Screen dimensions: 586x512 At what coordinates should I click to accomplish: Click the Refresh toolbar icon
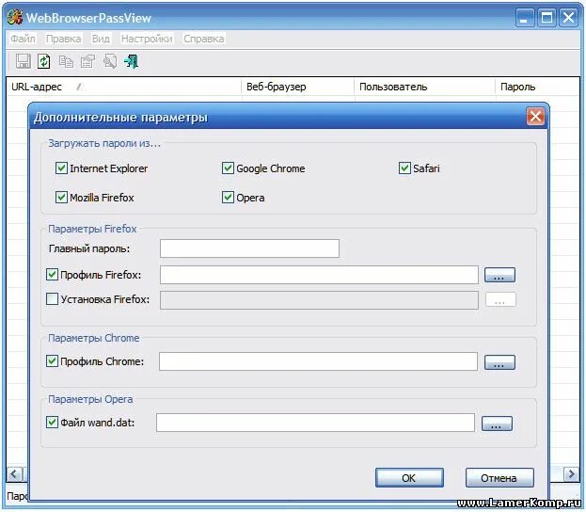click(43, 61)
